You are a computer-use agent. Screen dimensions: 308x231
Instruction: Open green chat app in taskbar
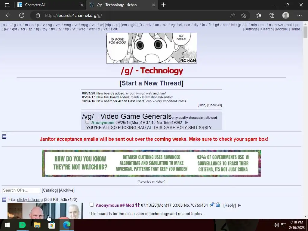[22, 225]
